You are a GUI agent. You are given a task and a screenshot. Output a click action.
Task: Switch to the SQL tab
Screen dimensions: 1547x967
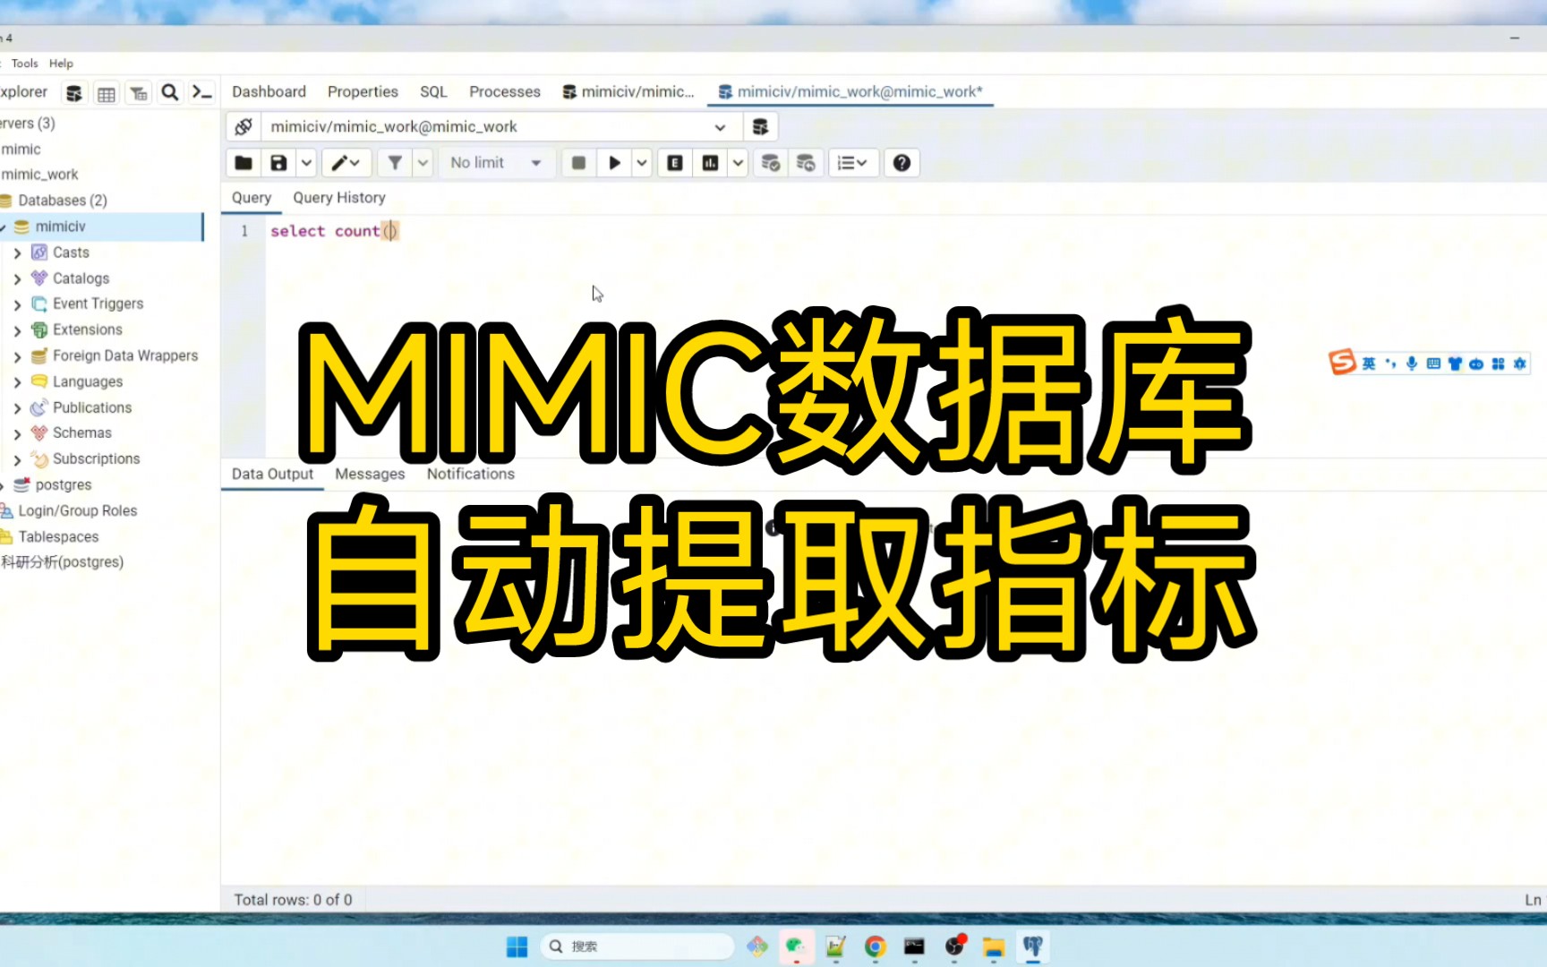pos(433,92)
